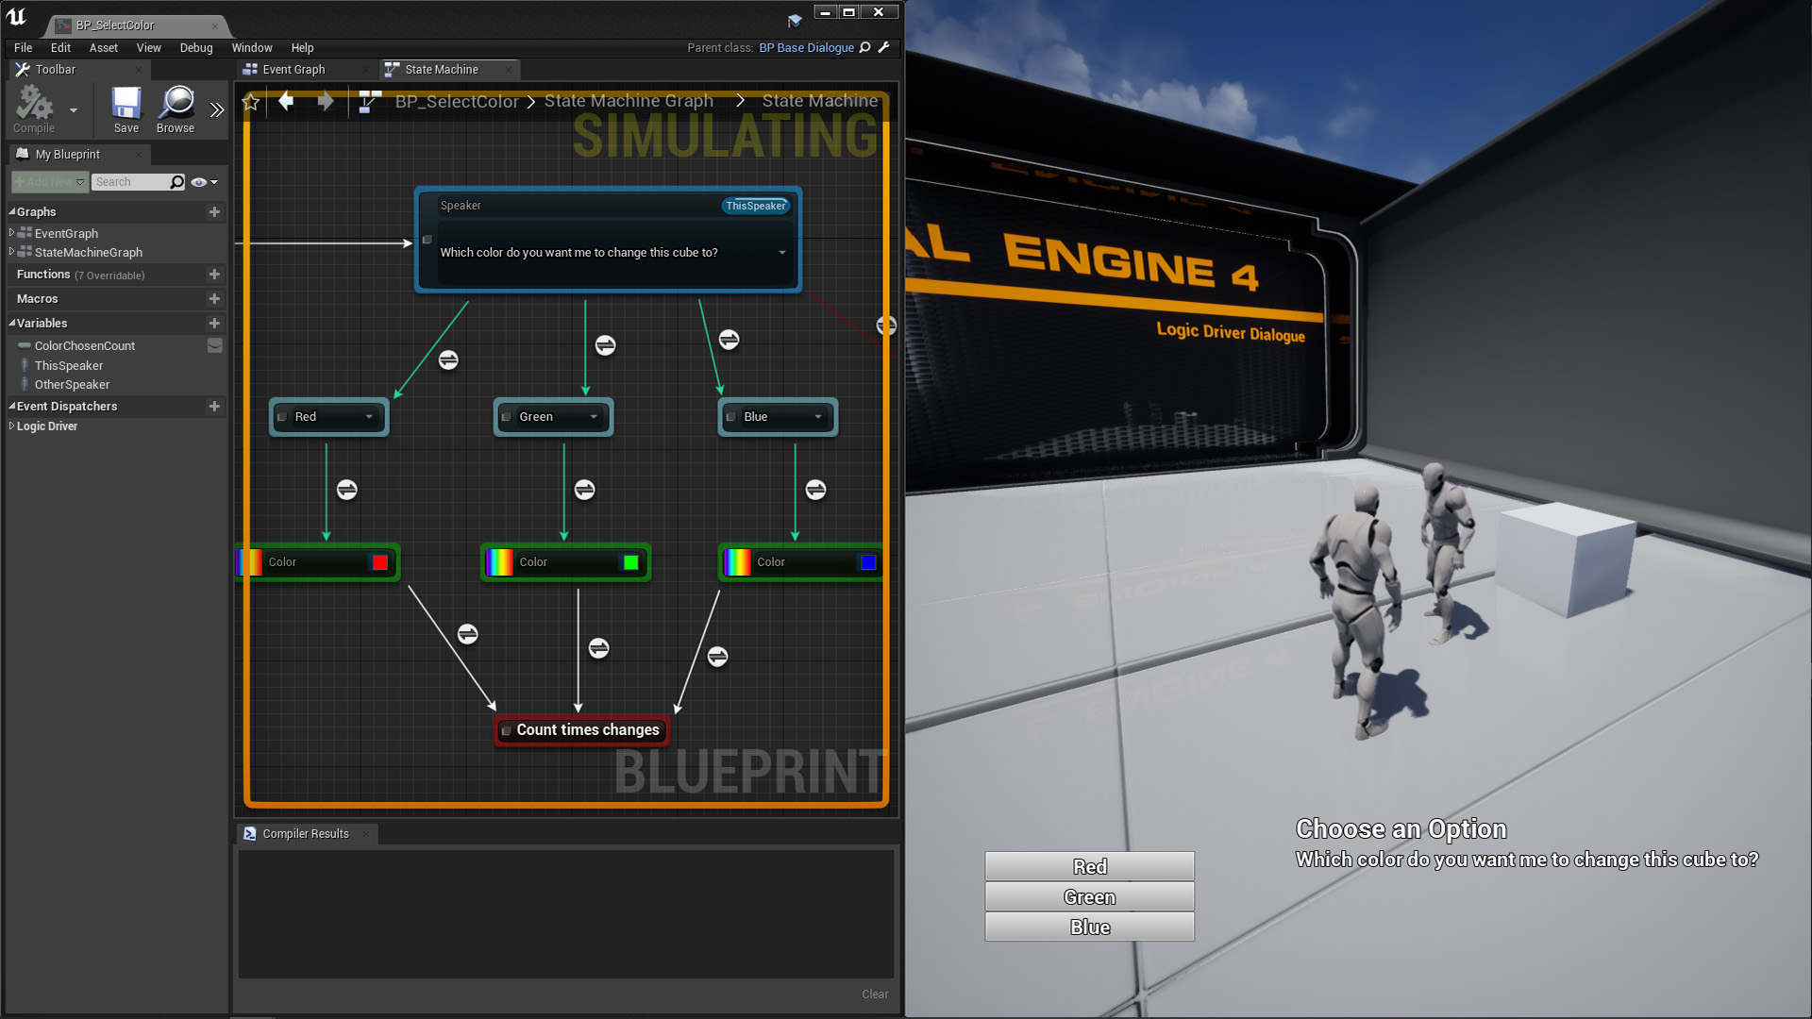1812x1019 pixels.
Task: Choose the Green dialogue option button
Action: (x=1089, y=897)
